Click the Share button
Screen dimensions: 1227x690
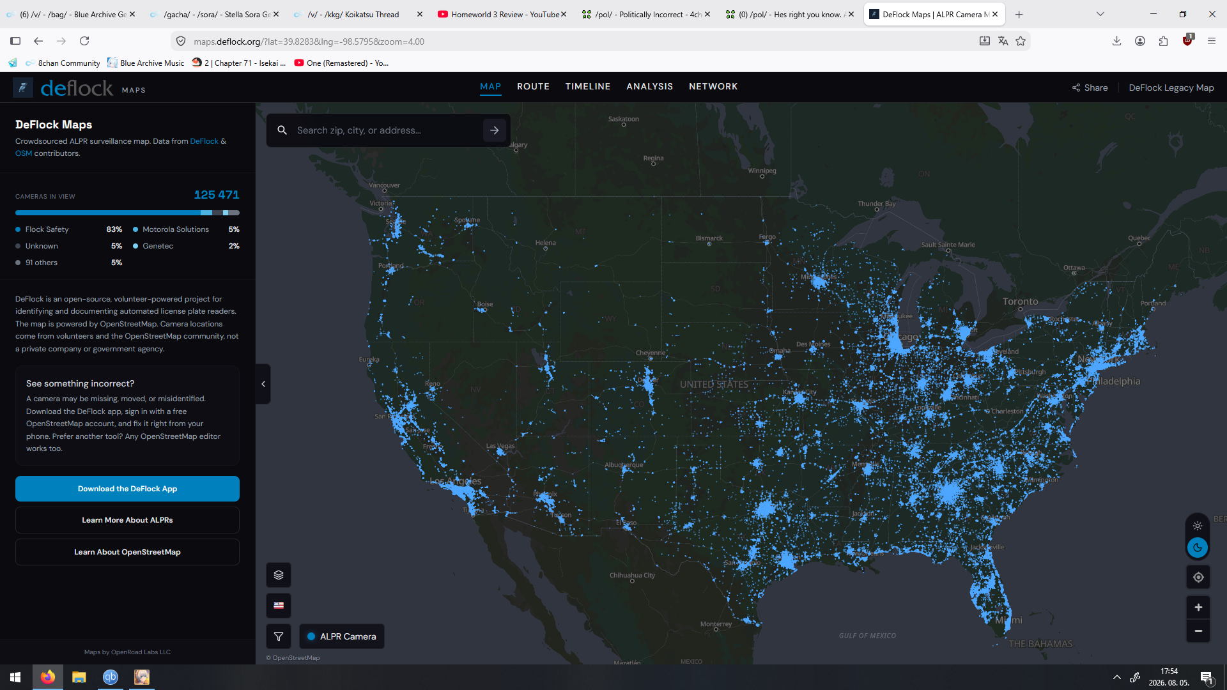point(1090,88)
